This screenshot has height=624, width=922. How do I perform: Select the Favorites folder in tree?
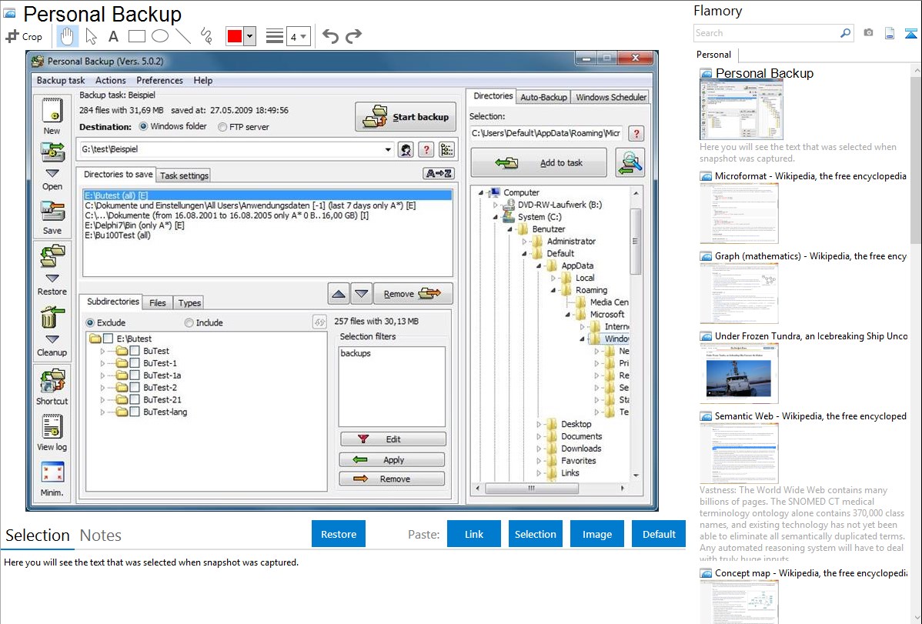coord(578,461)
